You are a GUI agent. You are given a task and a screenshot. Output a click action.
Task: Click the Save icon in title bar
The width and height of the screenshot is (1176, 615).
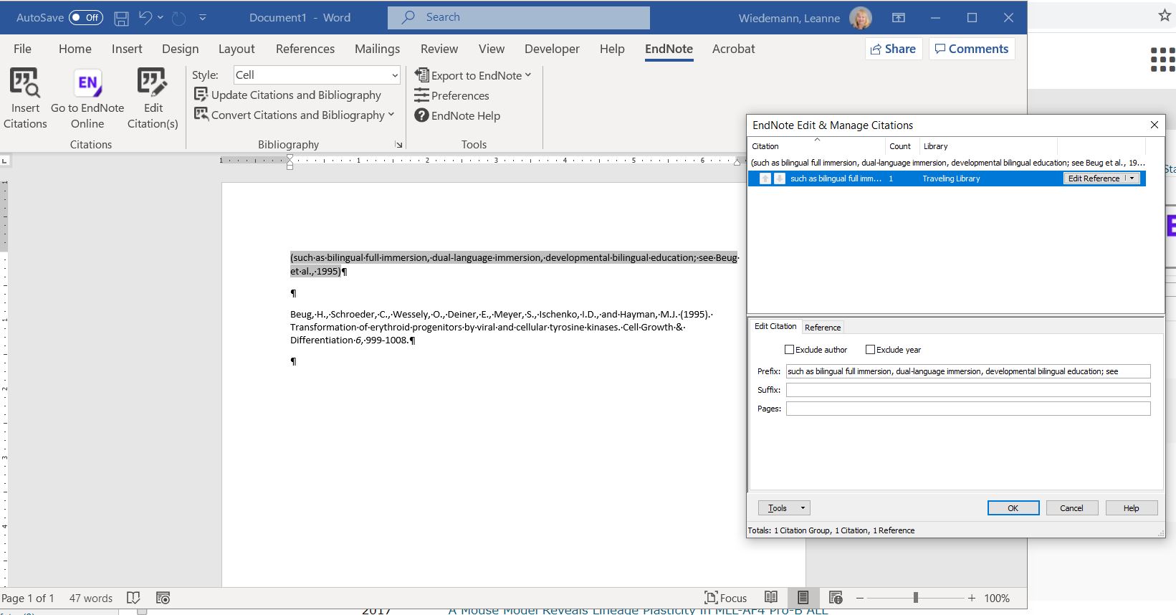click(121, 18)
